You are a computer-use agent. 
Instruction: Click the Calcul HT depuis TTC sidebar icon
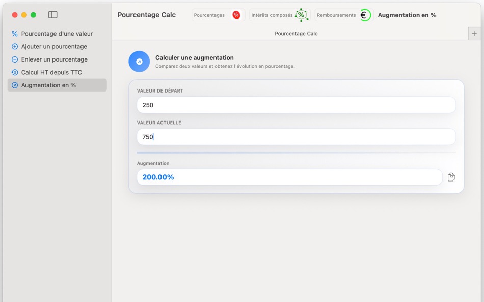point(14,72)
